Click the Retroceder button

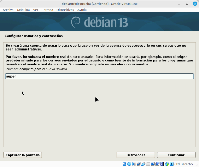[x=136, y=155]
